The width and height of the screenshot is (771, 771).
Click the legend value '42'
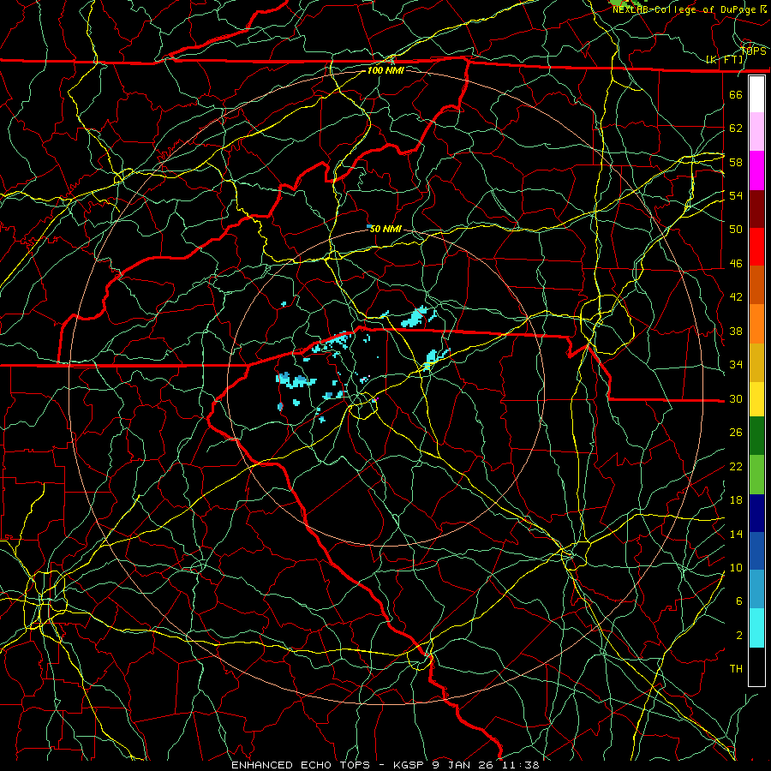pos(736,297)
